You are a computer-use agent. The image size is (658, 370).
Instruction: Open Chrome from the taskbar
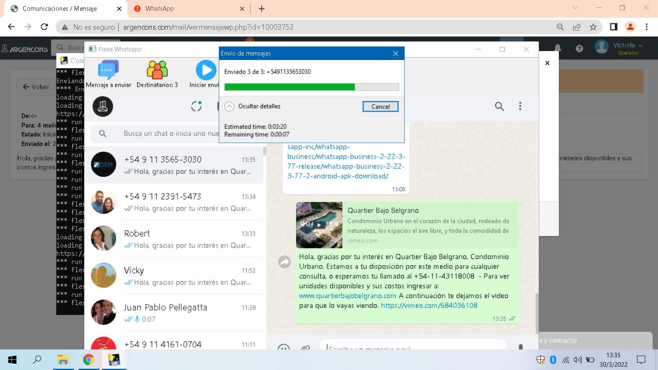tap(88, 360)
